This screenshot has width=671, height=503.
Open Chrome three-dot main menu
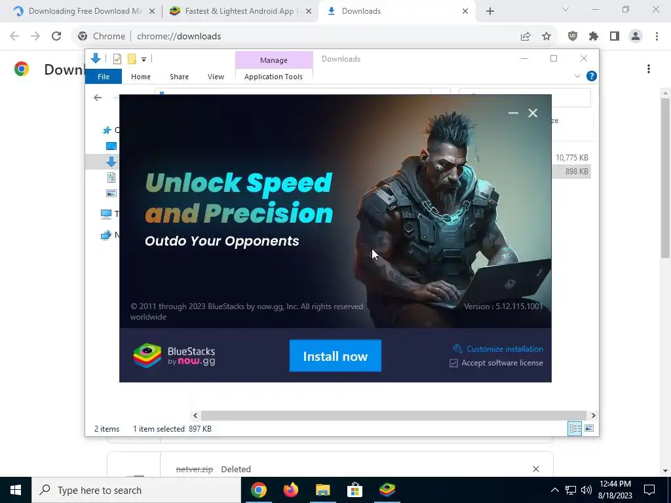pyautogui.click(x=657, y=37)
